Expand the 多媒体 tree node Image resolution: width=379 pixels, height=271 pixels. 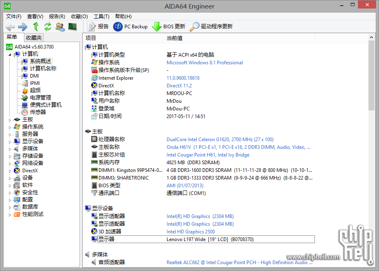tap(10, 149)
